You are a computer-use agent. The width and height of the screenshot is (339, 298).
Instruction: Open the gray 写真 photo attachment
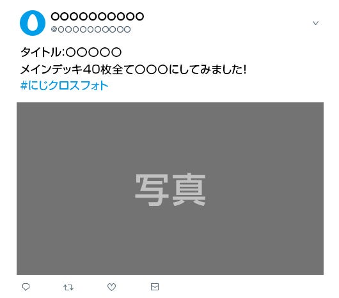170,189
